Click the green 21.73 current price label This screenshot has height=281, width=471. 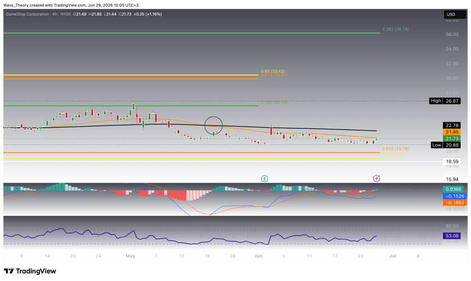(452, 138)
